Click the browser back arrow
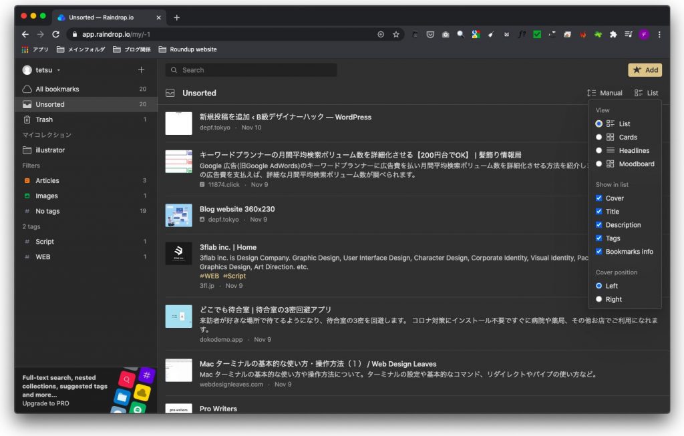The height and width of the screenshot is (436, 684). coord(25,34)
